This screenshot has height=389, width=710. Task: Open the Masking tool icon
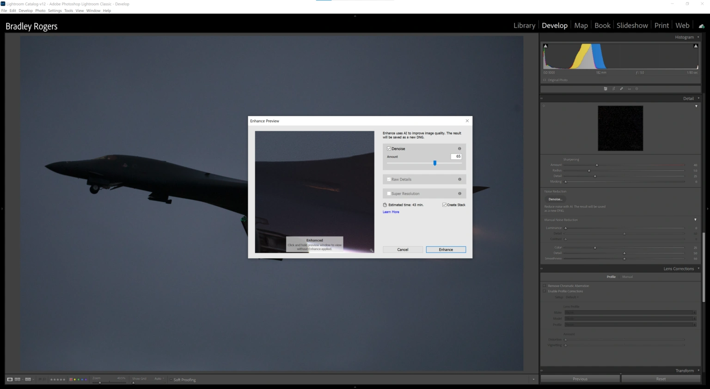637,89
